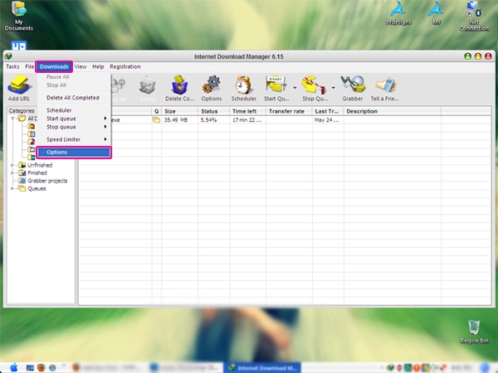Open the Speed Limiter submenu
This screenshot has height=373, width=498.
(63, 139)
